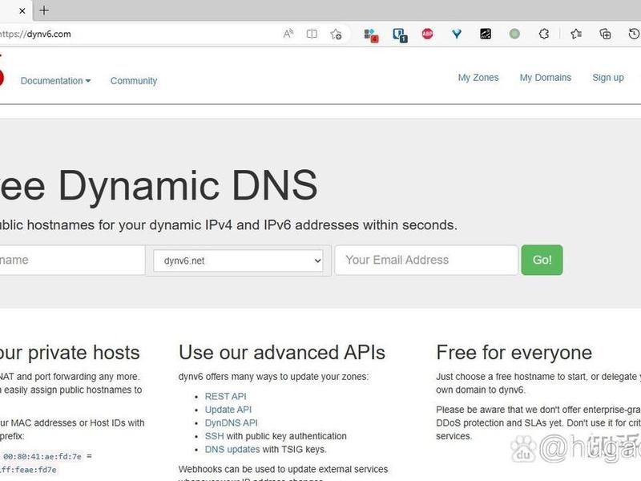Click the Use our advanced APIs heading
Viewport: 641px width, 481px height.
point(282,353)
